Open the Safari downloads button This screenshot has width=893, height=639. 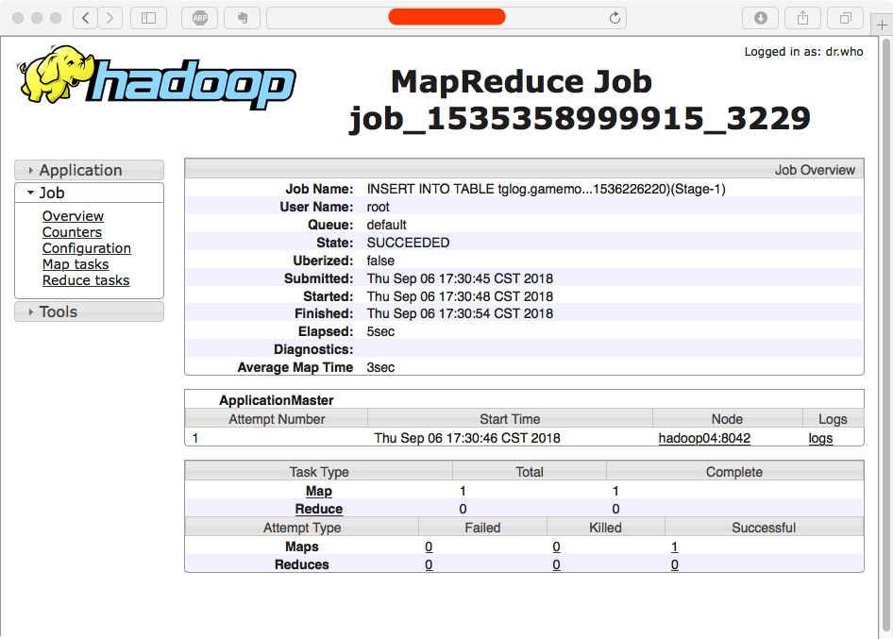[761, 18]
